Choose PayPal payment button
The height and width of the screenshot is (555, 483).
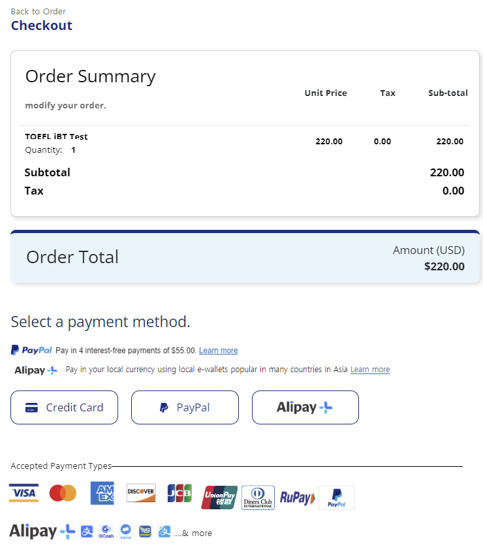(x=185, y=407)
